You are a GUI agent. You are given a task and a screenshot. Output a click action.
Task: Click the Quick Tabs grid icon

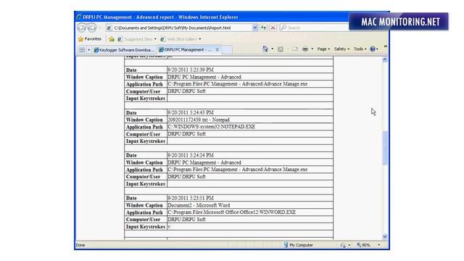(82, 50)
